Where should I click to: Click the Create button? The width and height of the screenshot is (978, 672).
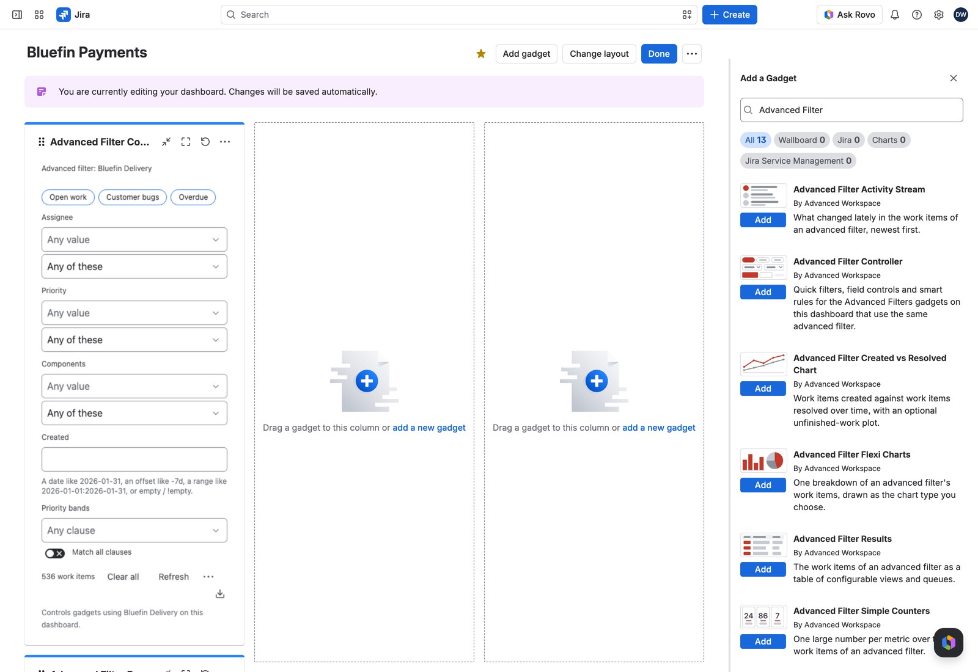pos(730,15)
